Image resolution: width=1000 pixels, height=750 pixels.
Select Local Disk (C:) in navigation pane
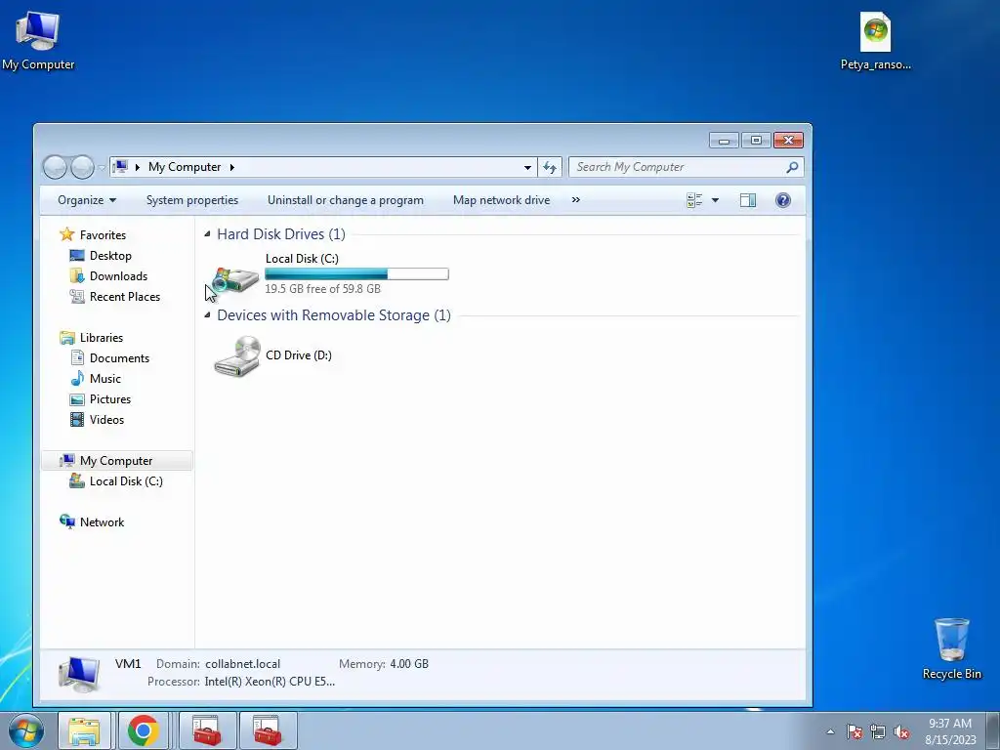click(x=126, y=481)
